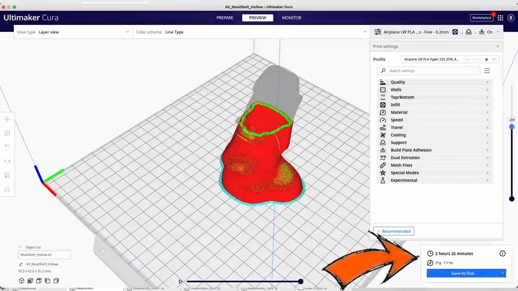Switch to the PREVIEW stage
The image size is (518, 291).
[x=257, y=18]
